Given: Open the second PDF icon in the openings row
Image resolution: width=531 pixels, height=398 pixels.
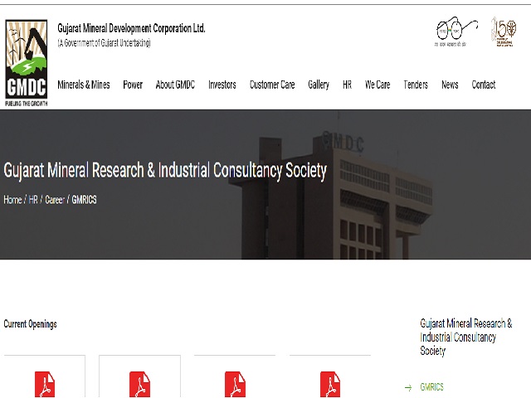Looking at the screenshot, I should pos(140,385).
